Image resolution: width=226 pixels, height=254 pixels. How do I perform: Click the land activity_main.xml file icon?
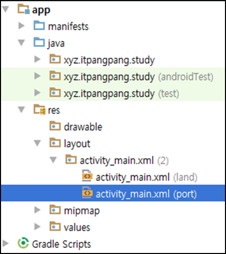[x=87, y=176]
